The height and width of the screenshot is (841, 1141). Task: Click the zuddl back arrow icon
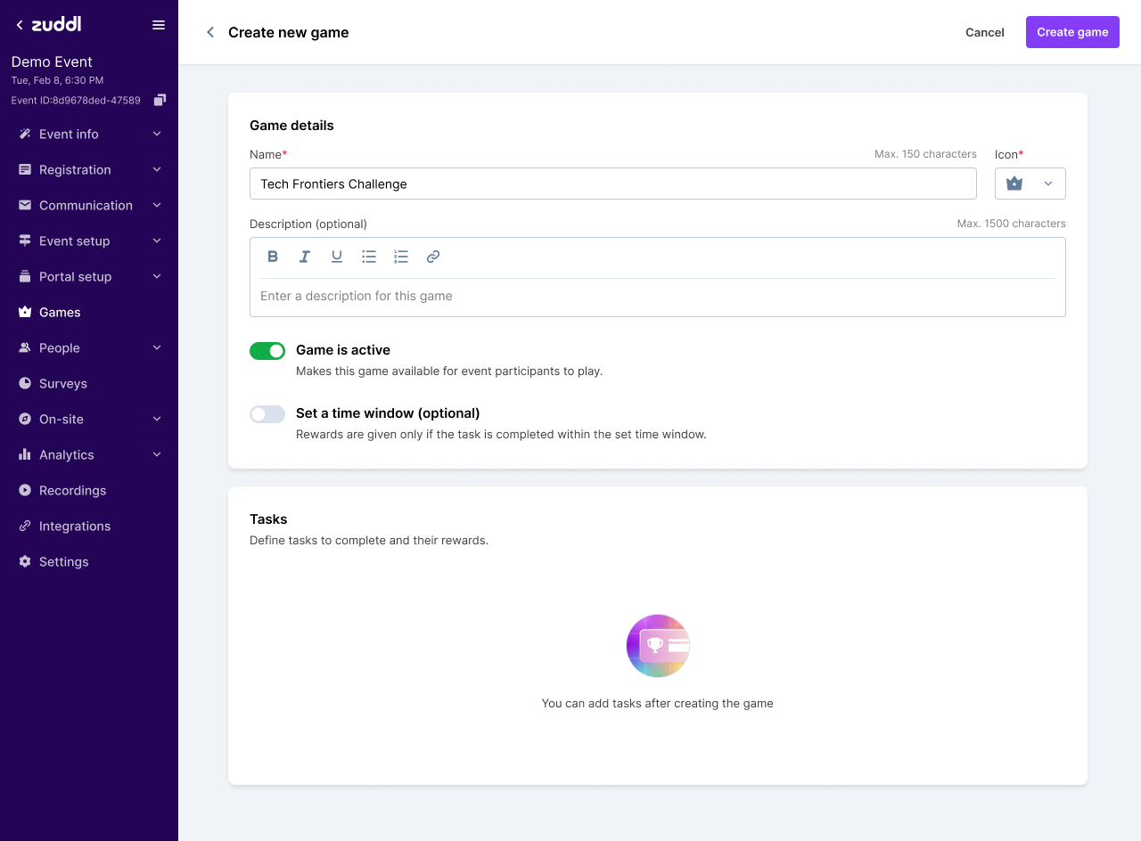pos(20,25)
